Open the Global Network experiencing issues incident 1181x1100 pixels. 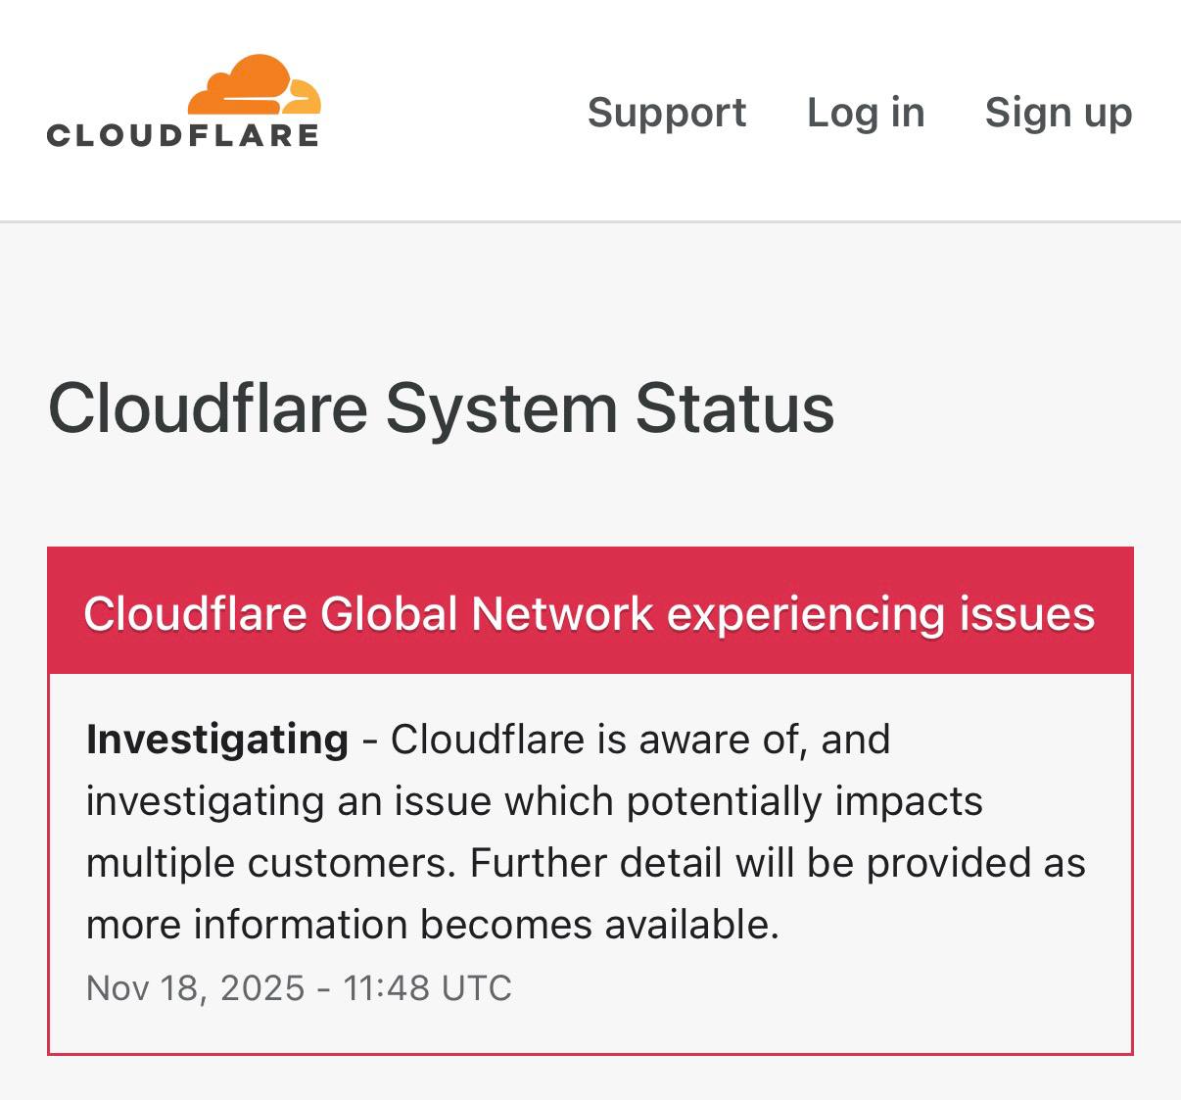589,614
